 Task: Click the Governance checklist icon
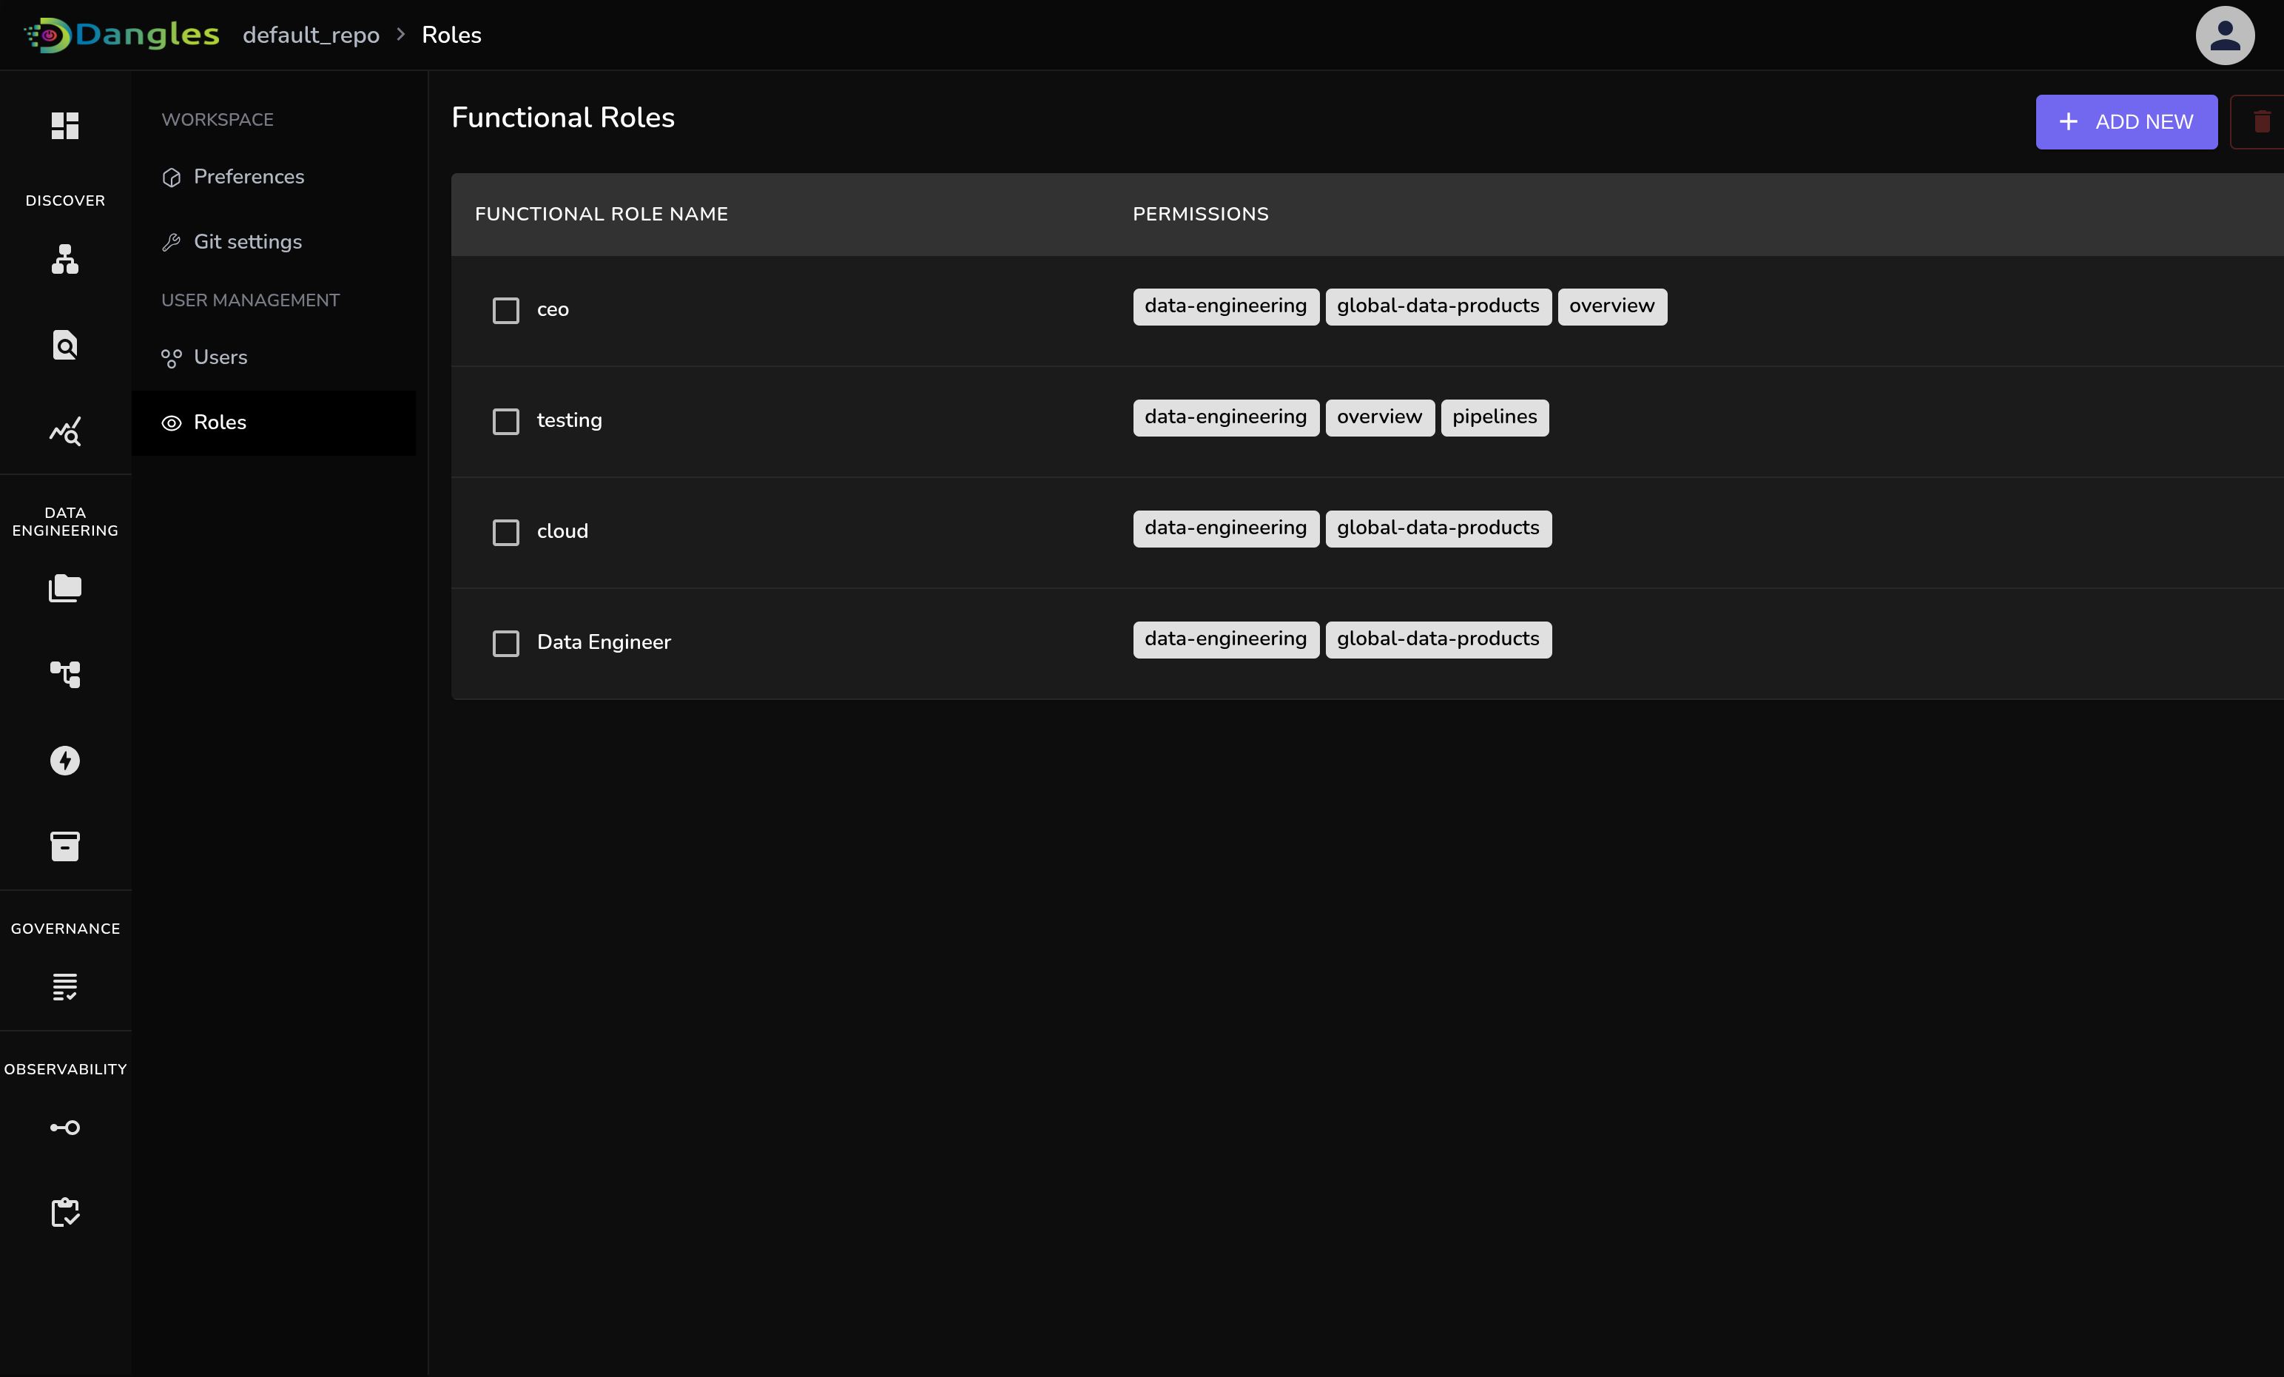[x=65, y=986]
